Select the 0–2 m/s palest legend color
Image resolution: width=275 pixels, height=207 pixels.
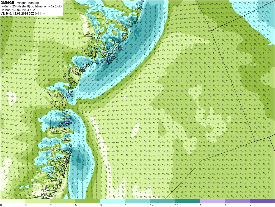point(12,201)
